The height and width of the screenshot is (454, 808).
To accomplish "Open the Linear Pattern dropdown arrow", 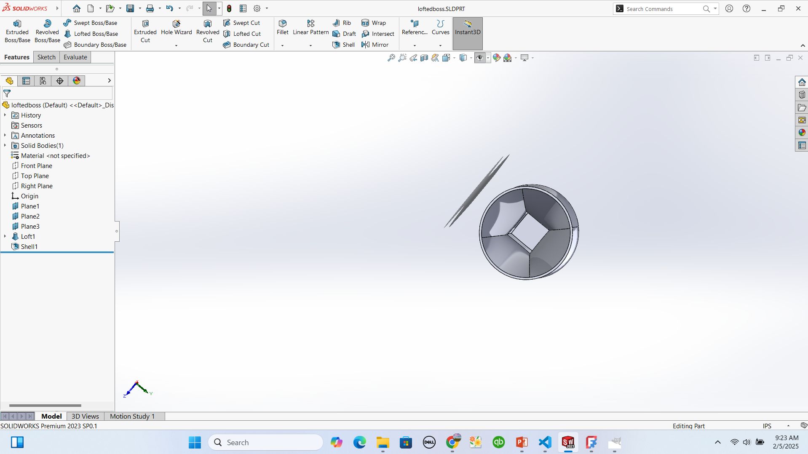I will click(x=310, y=45).
